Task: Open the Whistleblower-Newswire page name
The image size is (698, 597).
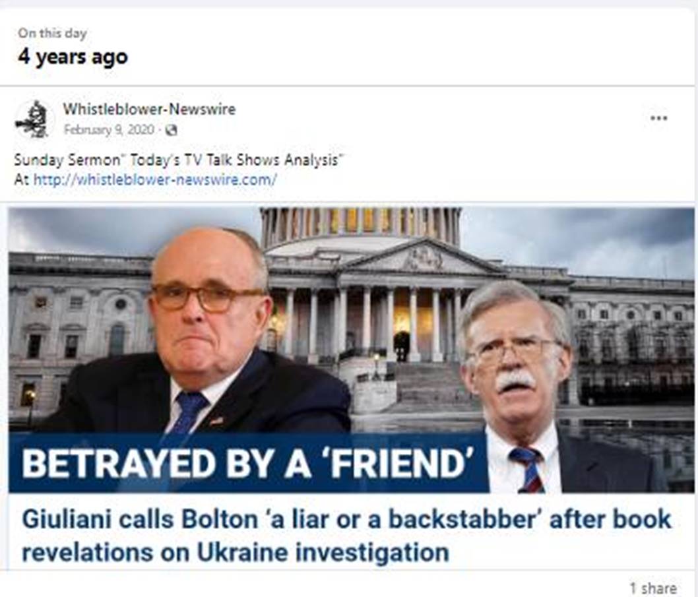Action: click(149, 109)
